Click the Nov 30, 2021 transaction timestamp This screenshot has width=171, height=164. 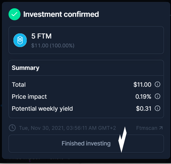tap(67, 128)
